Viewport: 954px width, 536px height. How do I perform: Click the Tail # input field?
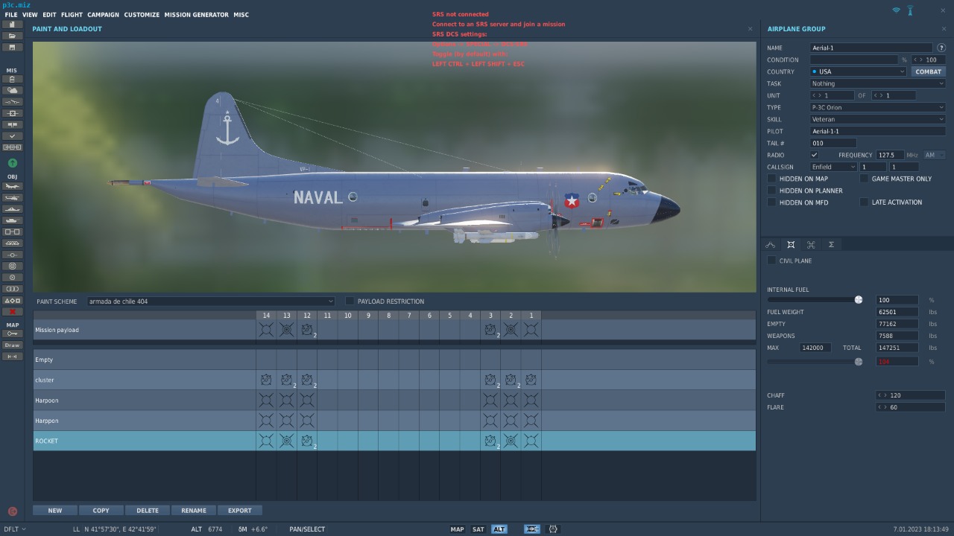coord(833,144)
